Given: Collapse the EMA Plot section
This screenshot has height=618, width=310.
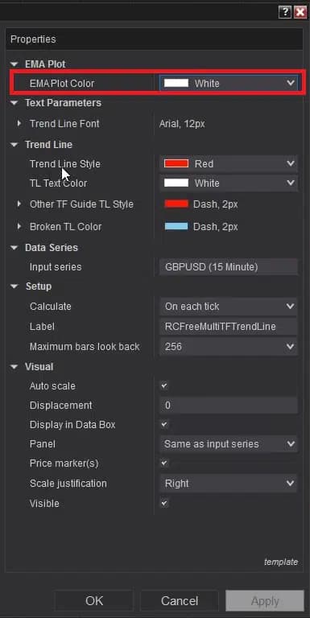Looking at the screenshot, I should [x=14, y=64].
